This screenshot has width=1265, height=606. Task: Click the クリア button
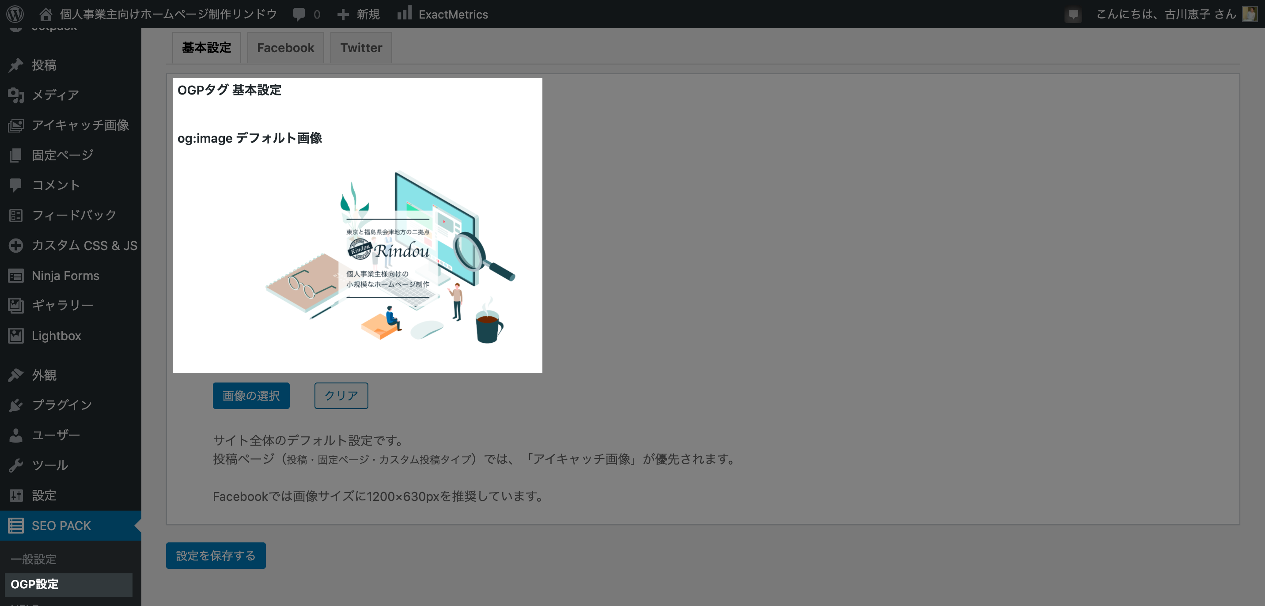click(341, 395)
